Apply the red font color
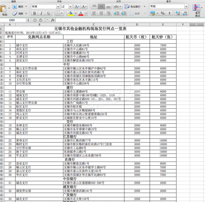Screen dimensions: 205x202 pos(81,13)
